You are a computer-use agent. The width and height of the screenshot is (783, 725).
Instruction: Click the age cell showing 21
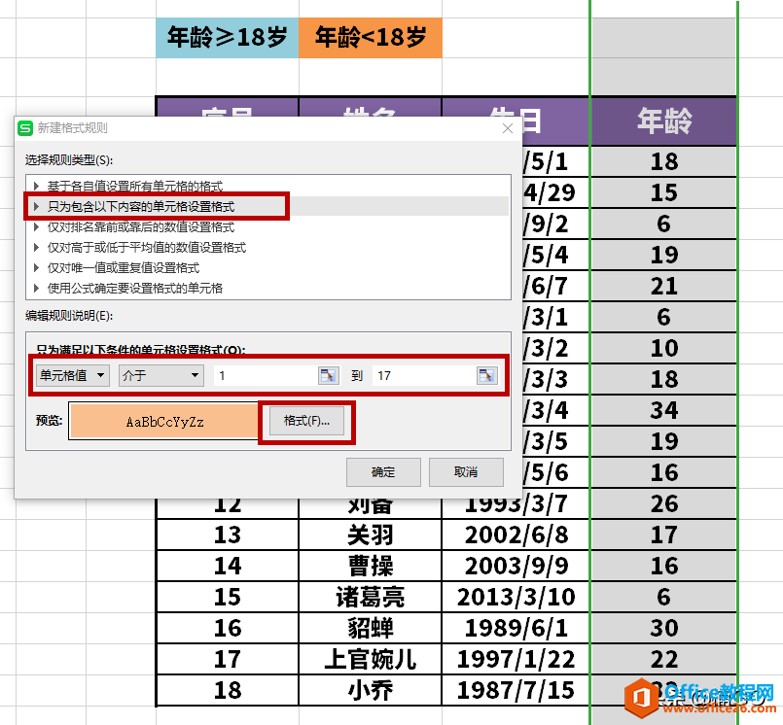click(x=663, y=286)
